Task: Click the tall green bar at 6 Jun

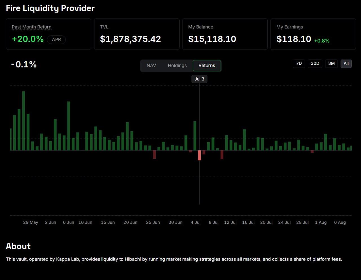Action: 69,126
